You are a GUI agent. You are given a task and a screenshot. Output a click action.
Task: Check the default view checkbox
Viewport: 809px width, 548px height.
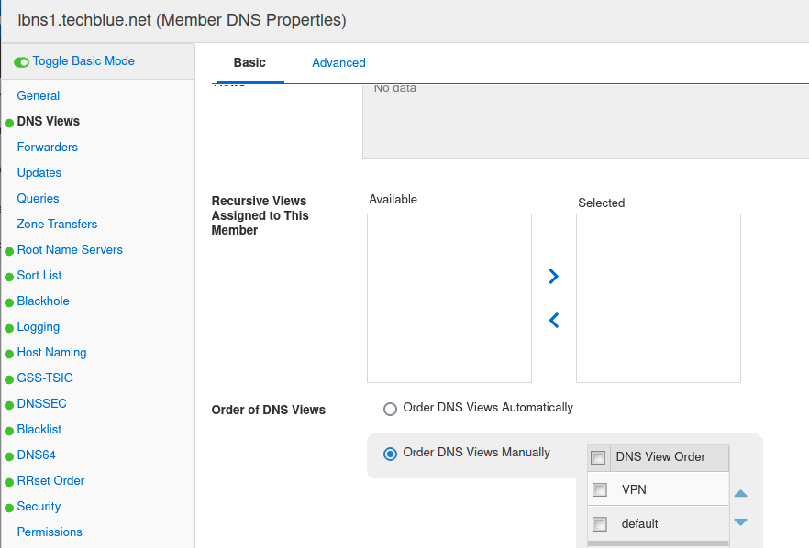click(x=600, y=523)
